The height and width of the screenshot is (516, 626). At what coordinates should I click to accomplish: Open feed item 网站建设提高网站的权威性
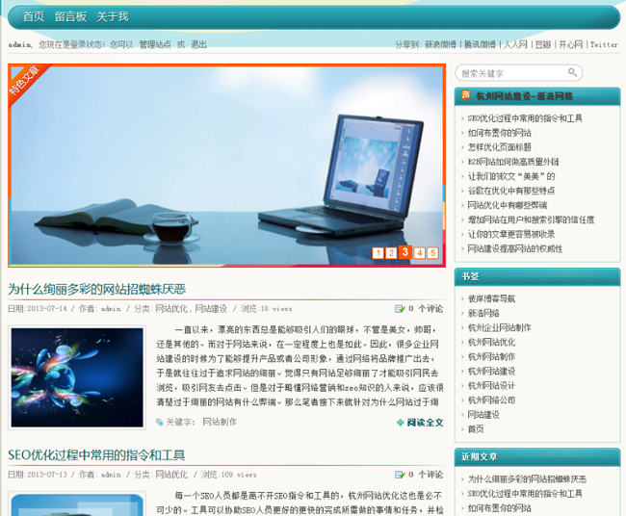tap(515, 248)
